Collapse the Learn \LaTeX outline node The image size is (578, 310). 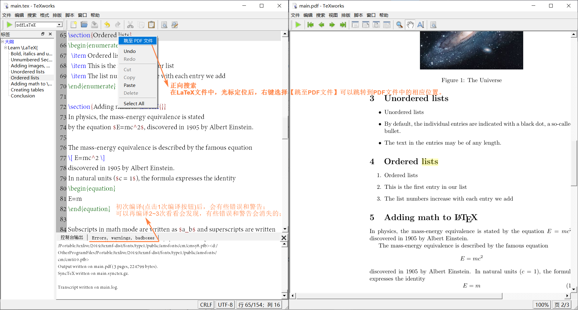tap(5, 48)
